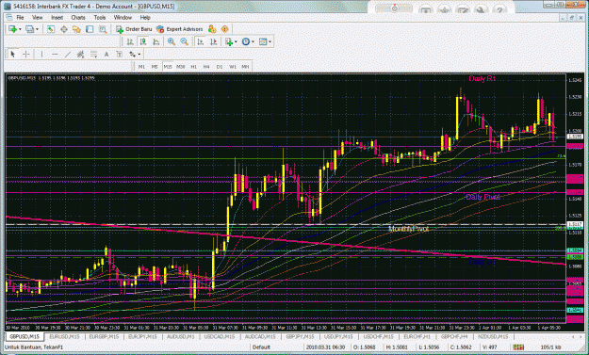
Task: Zoom out the chart with magnifier-minus
Action: coord(184,41)
